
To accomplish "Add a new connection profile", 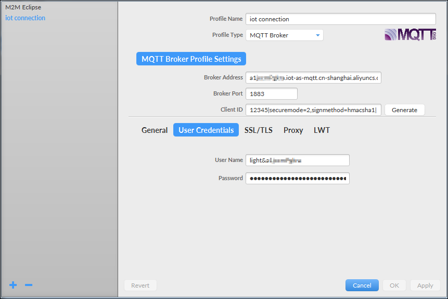I will click(12, 285).
